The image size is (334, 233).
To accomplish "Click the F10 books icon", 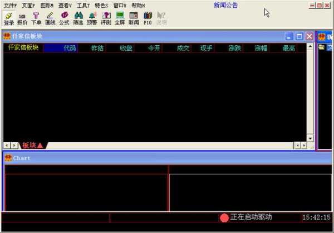I will click(148, 18).
